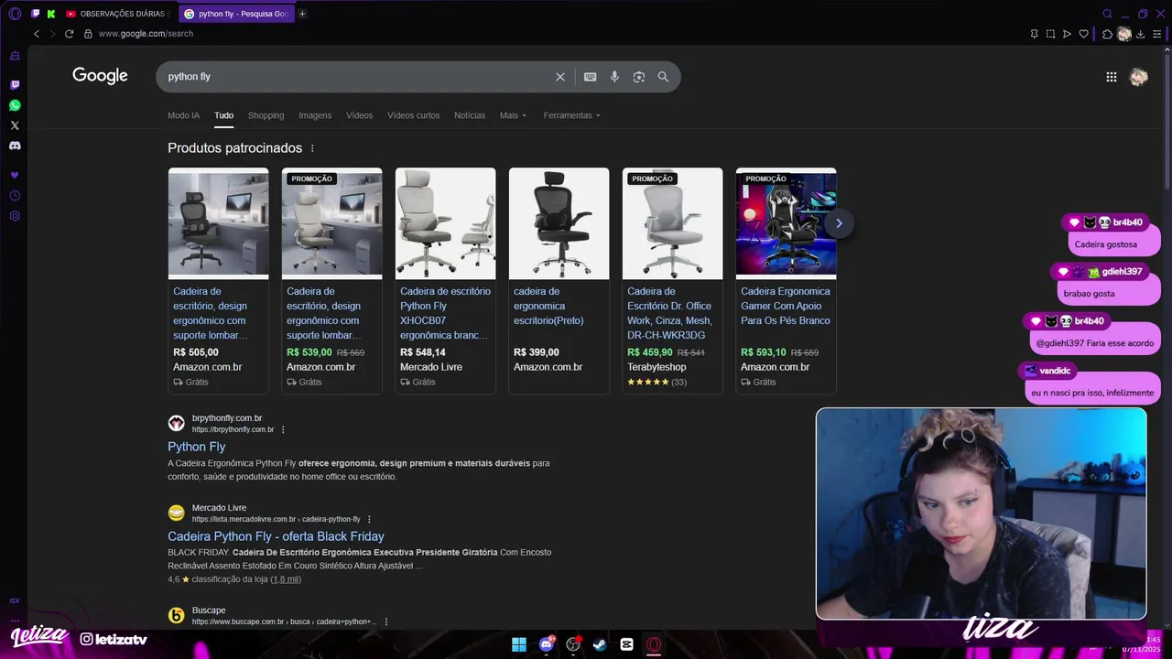The width and height of the screenshot is (1172, 659).
Task: Open OBS Studio from the taskbar
Action: pyautogui.click(x=573, y=644)
